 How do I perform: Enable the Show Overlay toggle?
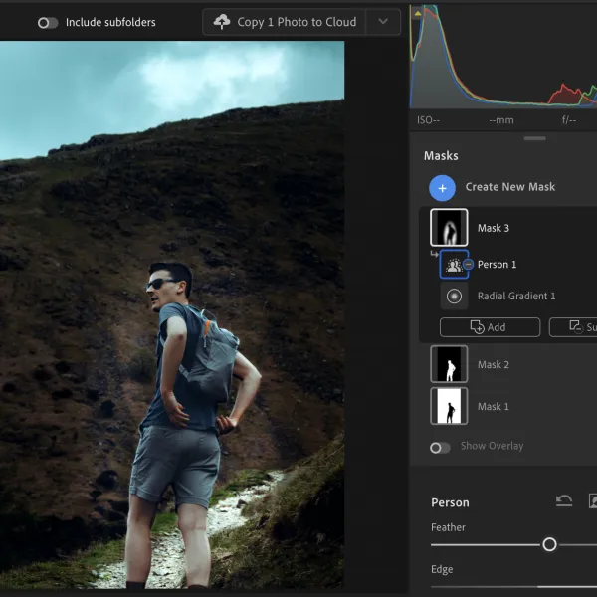pos(440,448)
